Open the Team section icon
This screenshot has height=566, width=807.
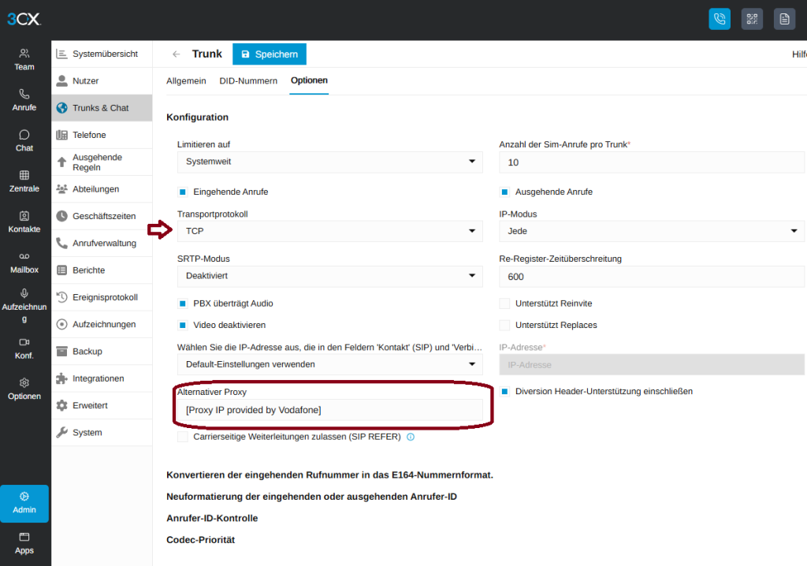point(24,54)
